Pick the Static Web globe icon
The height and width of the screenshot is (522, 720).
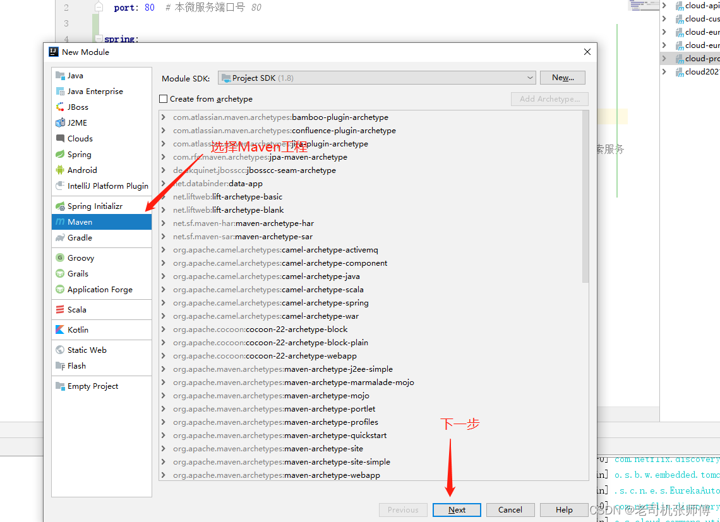click(60, 350)
